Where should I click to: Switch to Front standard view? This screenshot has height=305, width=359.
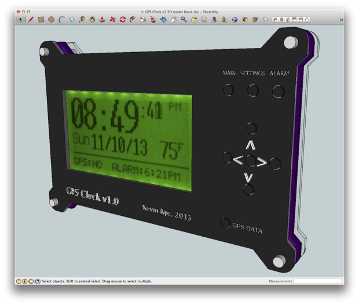click(288, 20)
